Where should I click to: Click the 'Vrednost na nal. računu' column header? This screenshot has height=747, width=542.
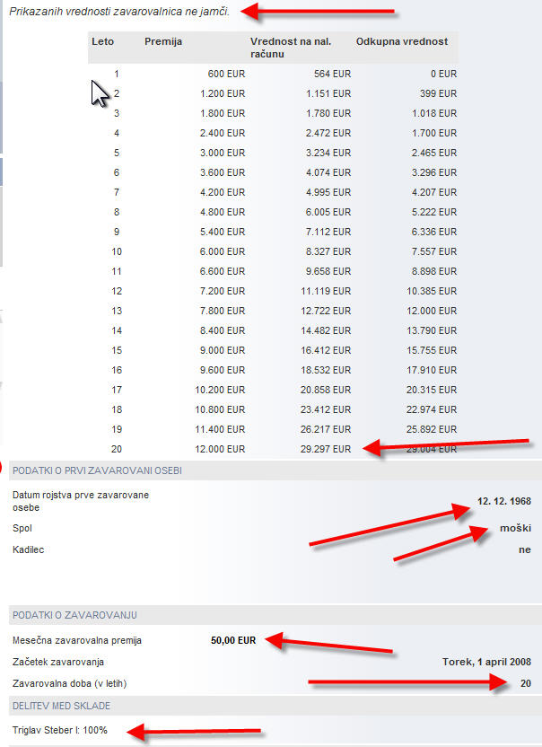pyautogui.click(x=291, y=48)
